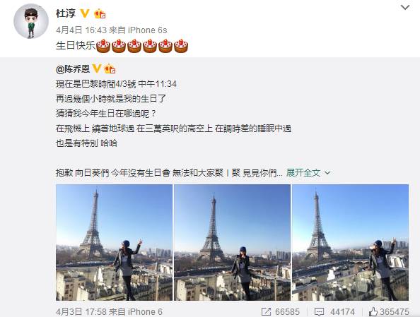
Task: Click the membership crown icon beside 陈乔恩
Action: 110,69
